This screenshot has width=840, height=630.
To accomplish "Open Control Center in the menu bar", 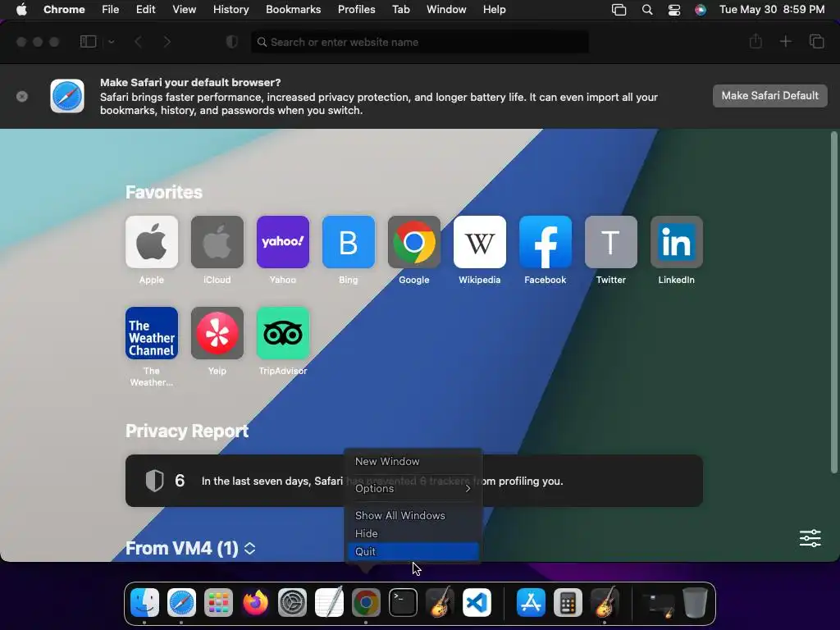I will pyautogui.click(x=674, y=10).
